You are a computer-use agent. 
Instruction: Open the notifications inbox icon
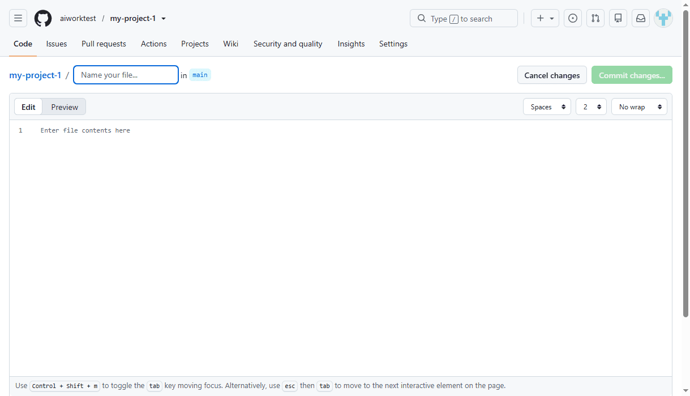click(x=641, y=18)
